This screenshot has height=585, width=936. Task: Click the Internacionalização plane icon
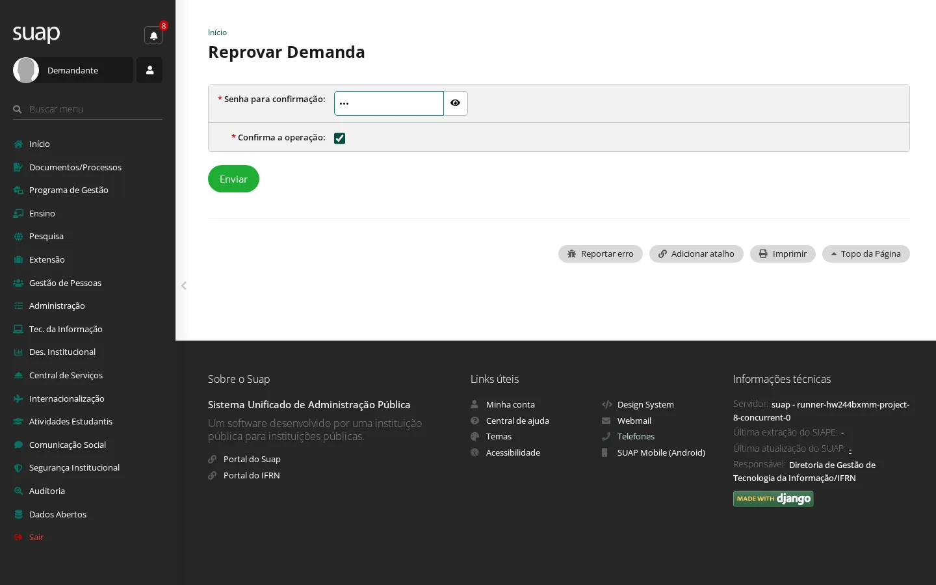18,398
